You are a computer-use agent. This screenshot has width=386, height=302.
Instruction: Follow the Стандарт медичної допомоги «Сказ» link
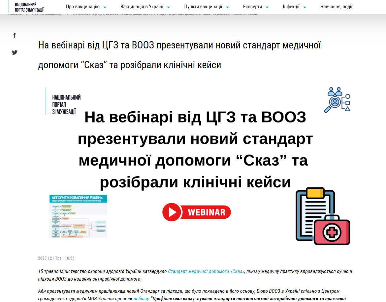[206, 271]
